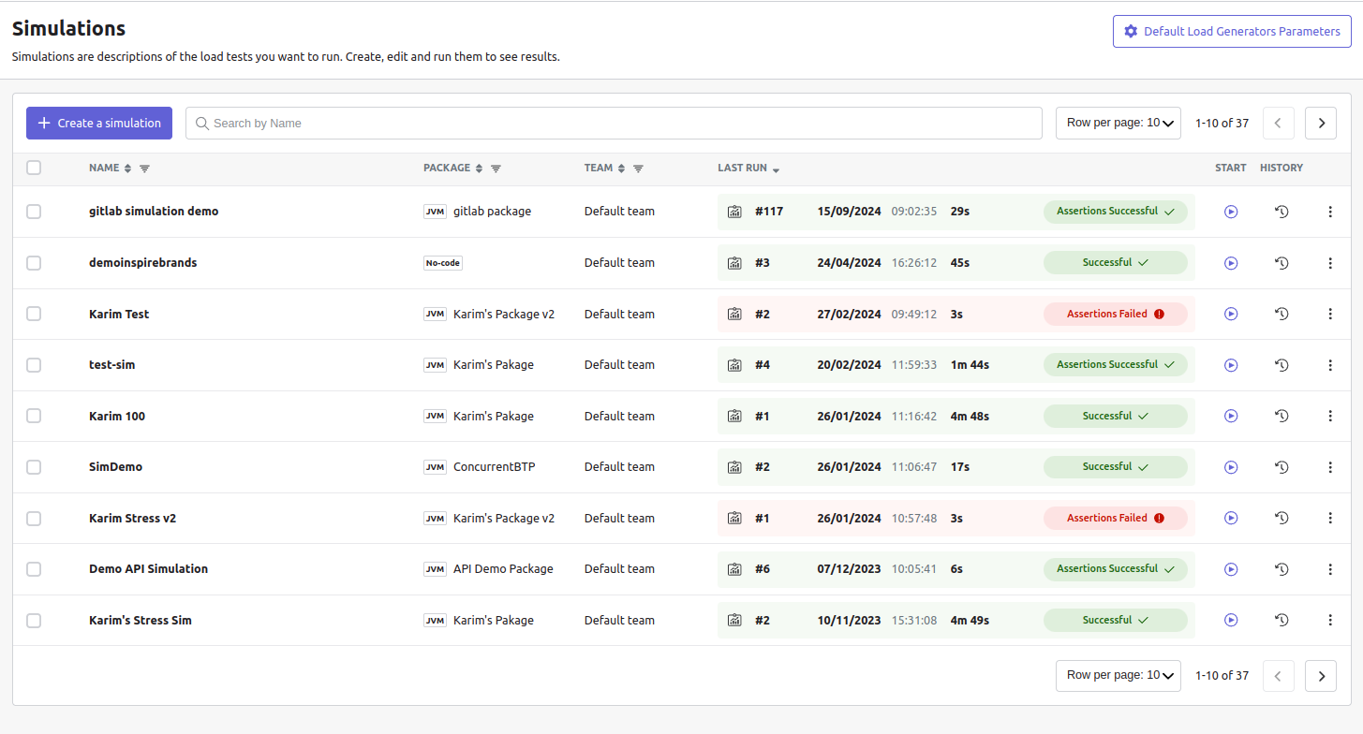
Task: Open history for Karim Stress v2
Action: click(1282, 519)
